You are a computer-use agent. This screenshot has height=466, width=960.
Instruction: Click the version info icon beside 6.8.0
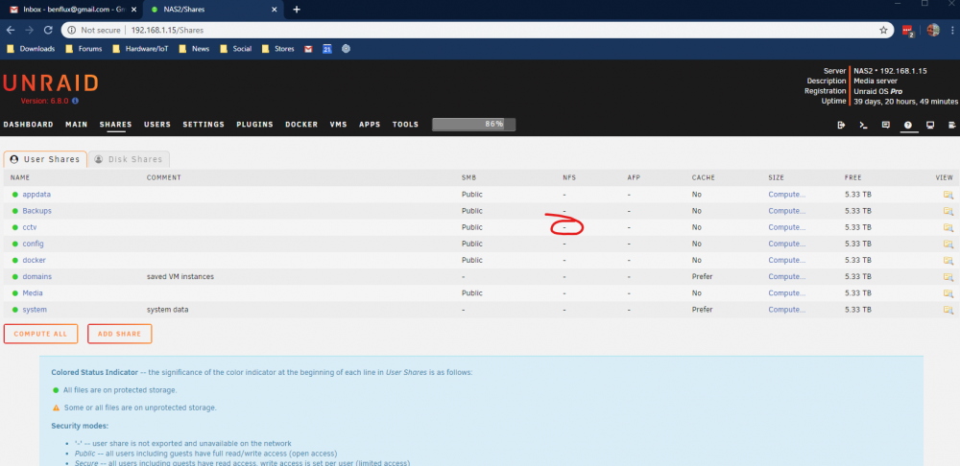75,101
